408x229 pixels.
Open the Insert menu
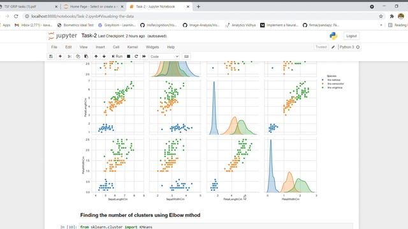pos(100,47)
